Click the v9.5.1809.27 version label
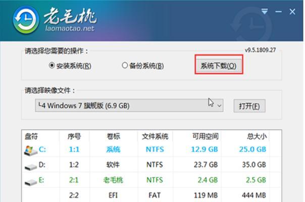Image resolution: width=305 pixels, height=202 pixels. point(260,50)
